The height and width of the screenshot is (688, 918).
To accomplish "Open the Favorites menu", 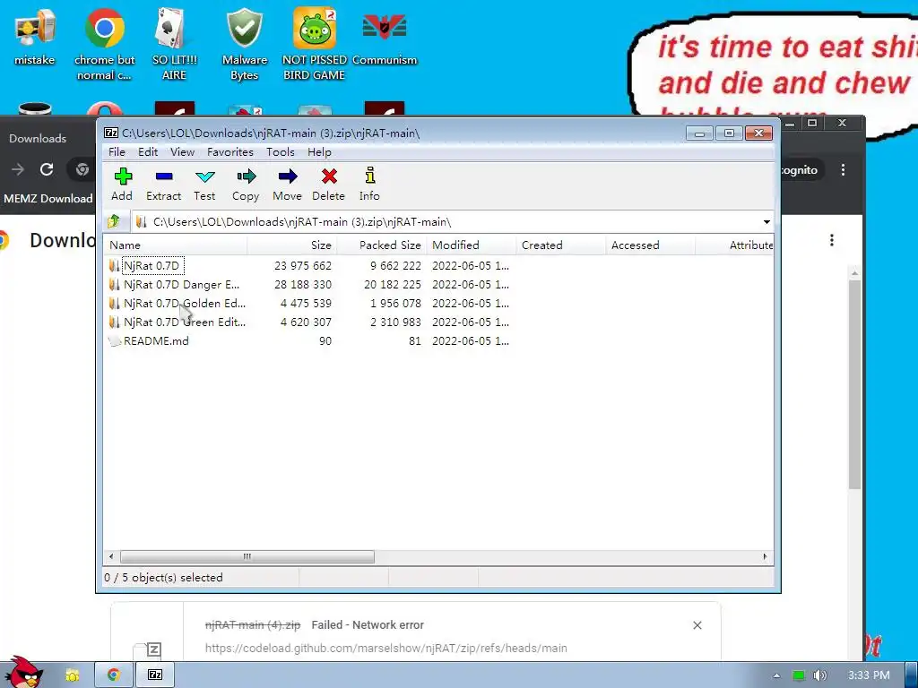I will pyautogui.click(x=230, y=152).
